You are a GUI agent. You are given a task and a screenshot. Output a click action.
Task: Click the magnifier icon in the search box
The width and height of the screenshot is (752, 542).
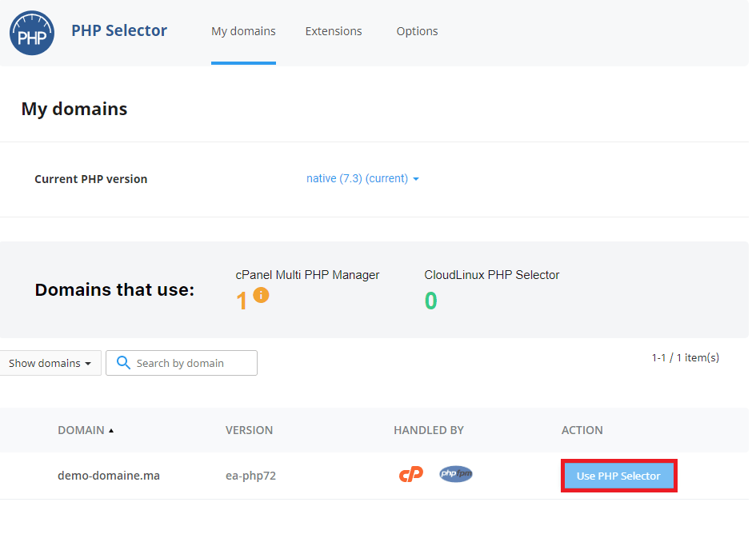click(123, 363)
